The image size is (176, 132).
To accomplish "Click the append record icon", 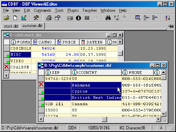I will pyautogui.click(x=138, y=18).
